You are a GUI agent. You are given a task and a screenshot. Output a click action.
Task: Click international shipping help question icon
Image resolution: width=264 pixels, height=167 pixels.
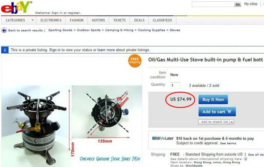point(245,159)
